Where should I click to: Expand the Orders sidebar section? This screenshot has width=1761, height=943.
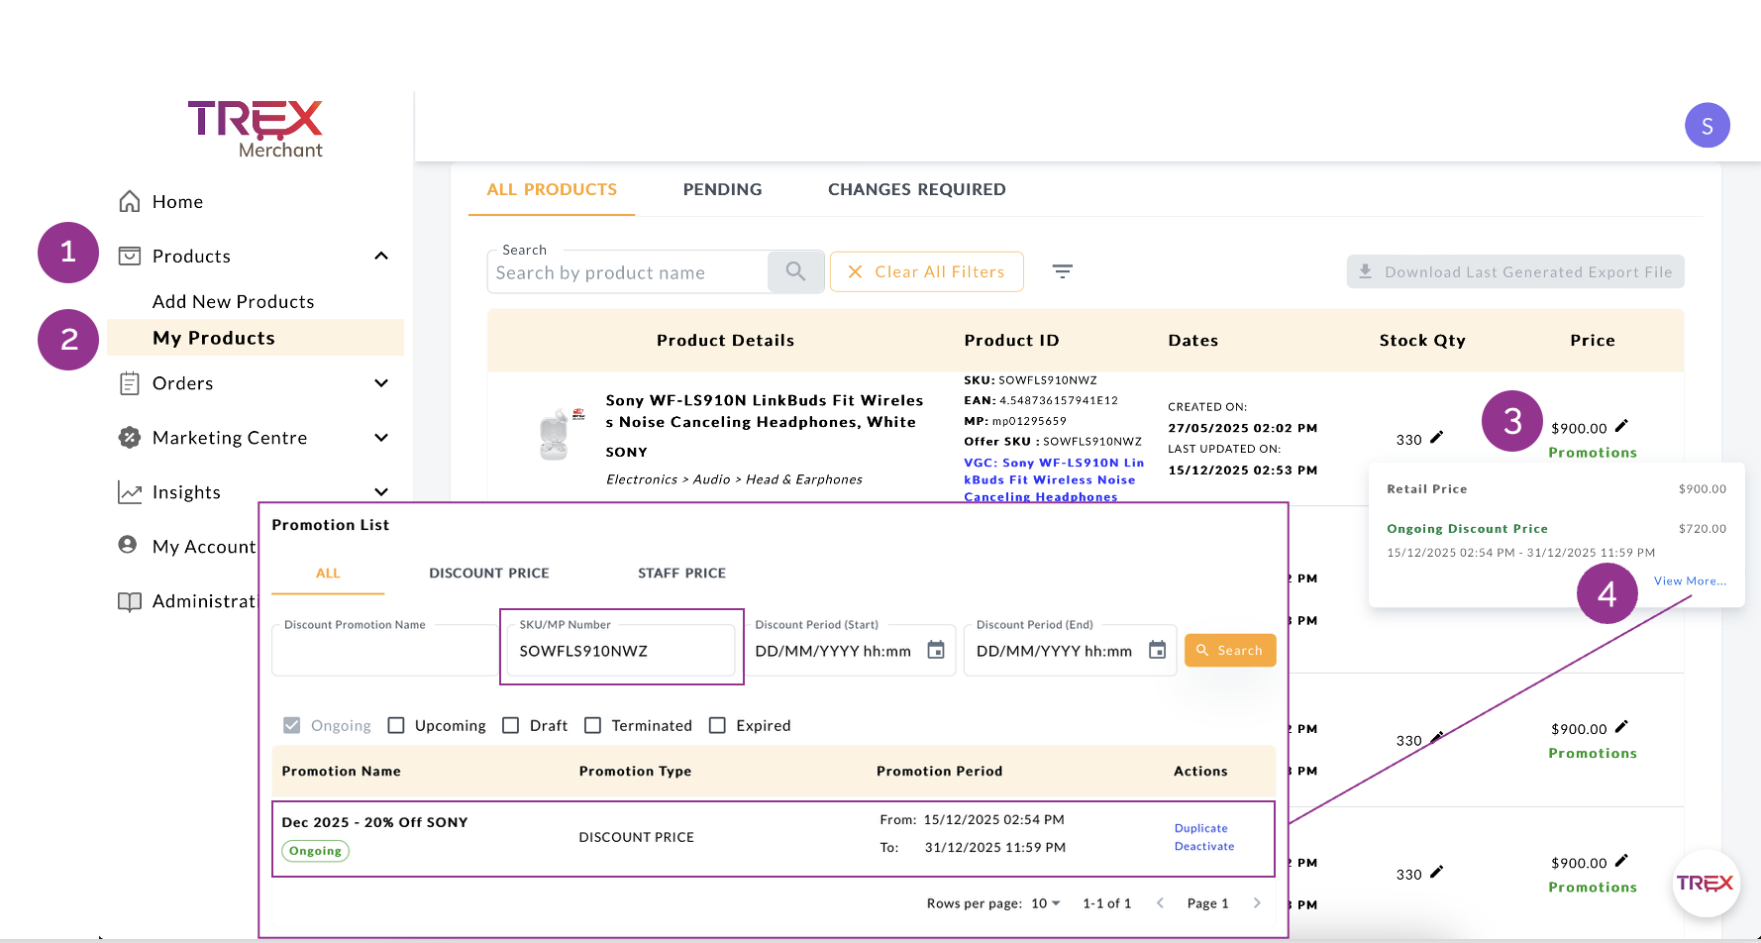pos(381,383)
